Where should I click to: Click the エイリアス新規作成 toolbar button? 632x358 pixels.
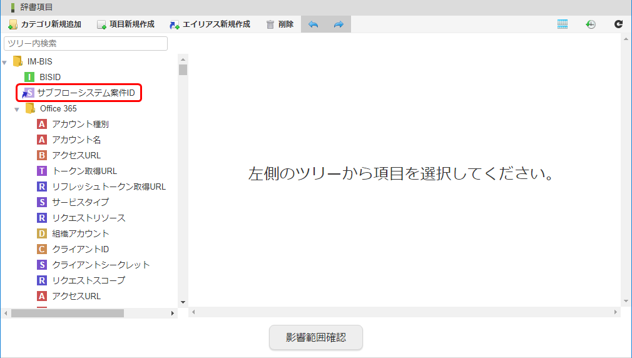(x=210, y=24)
